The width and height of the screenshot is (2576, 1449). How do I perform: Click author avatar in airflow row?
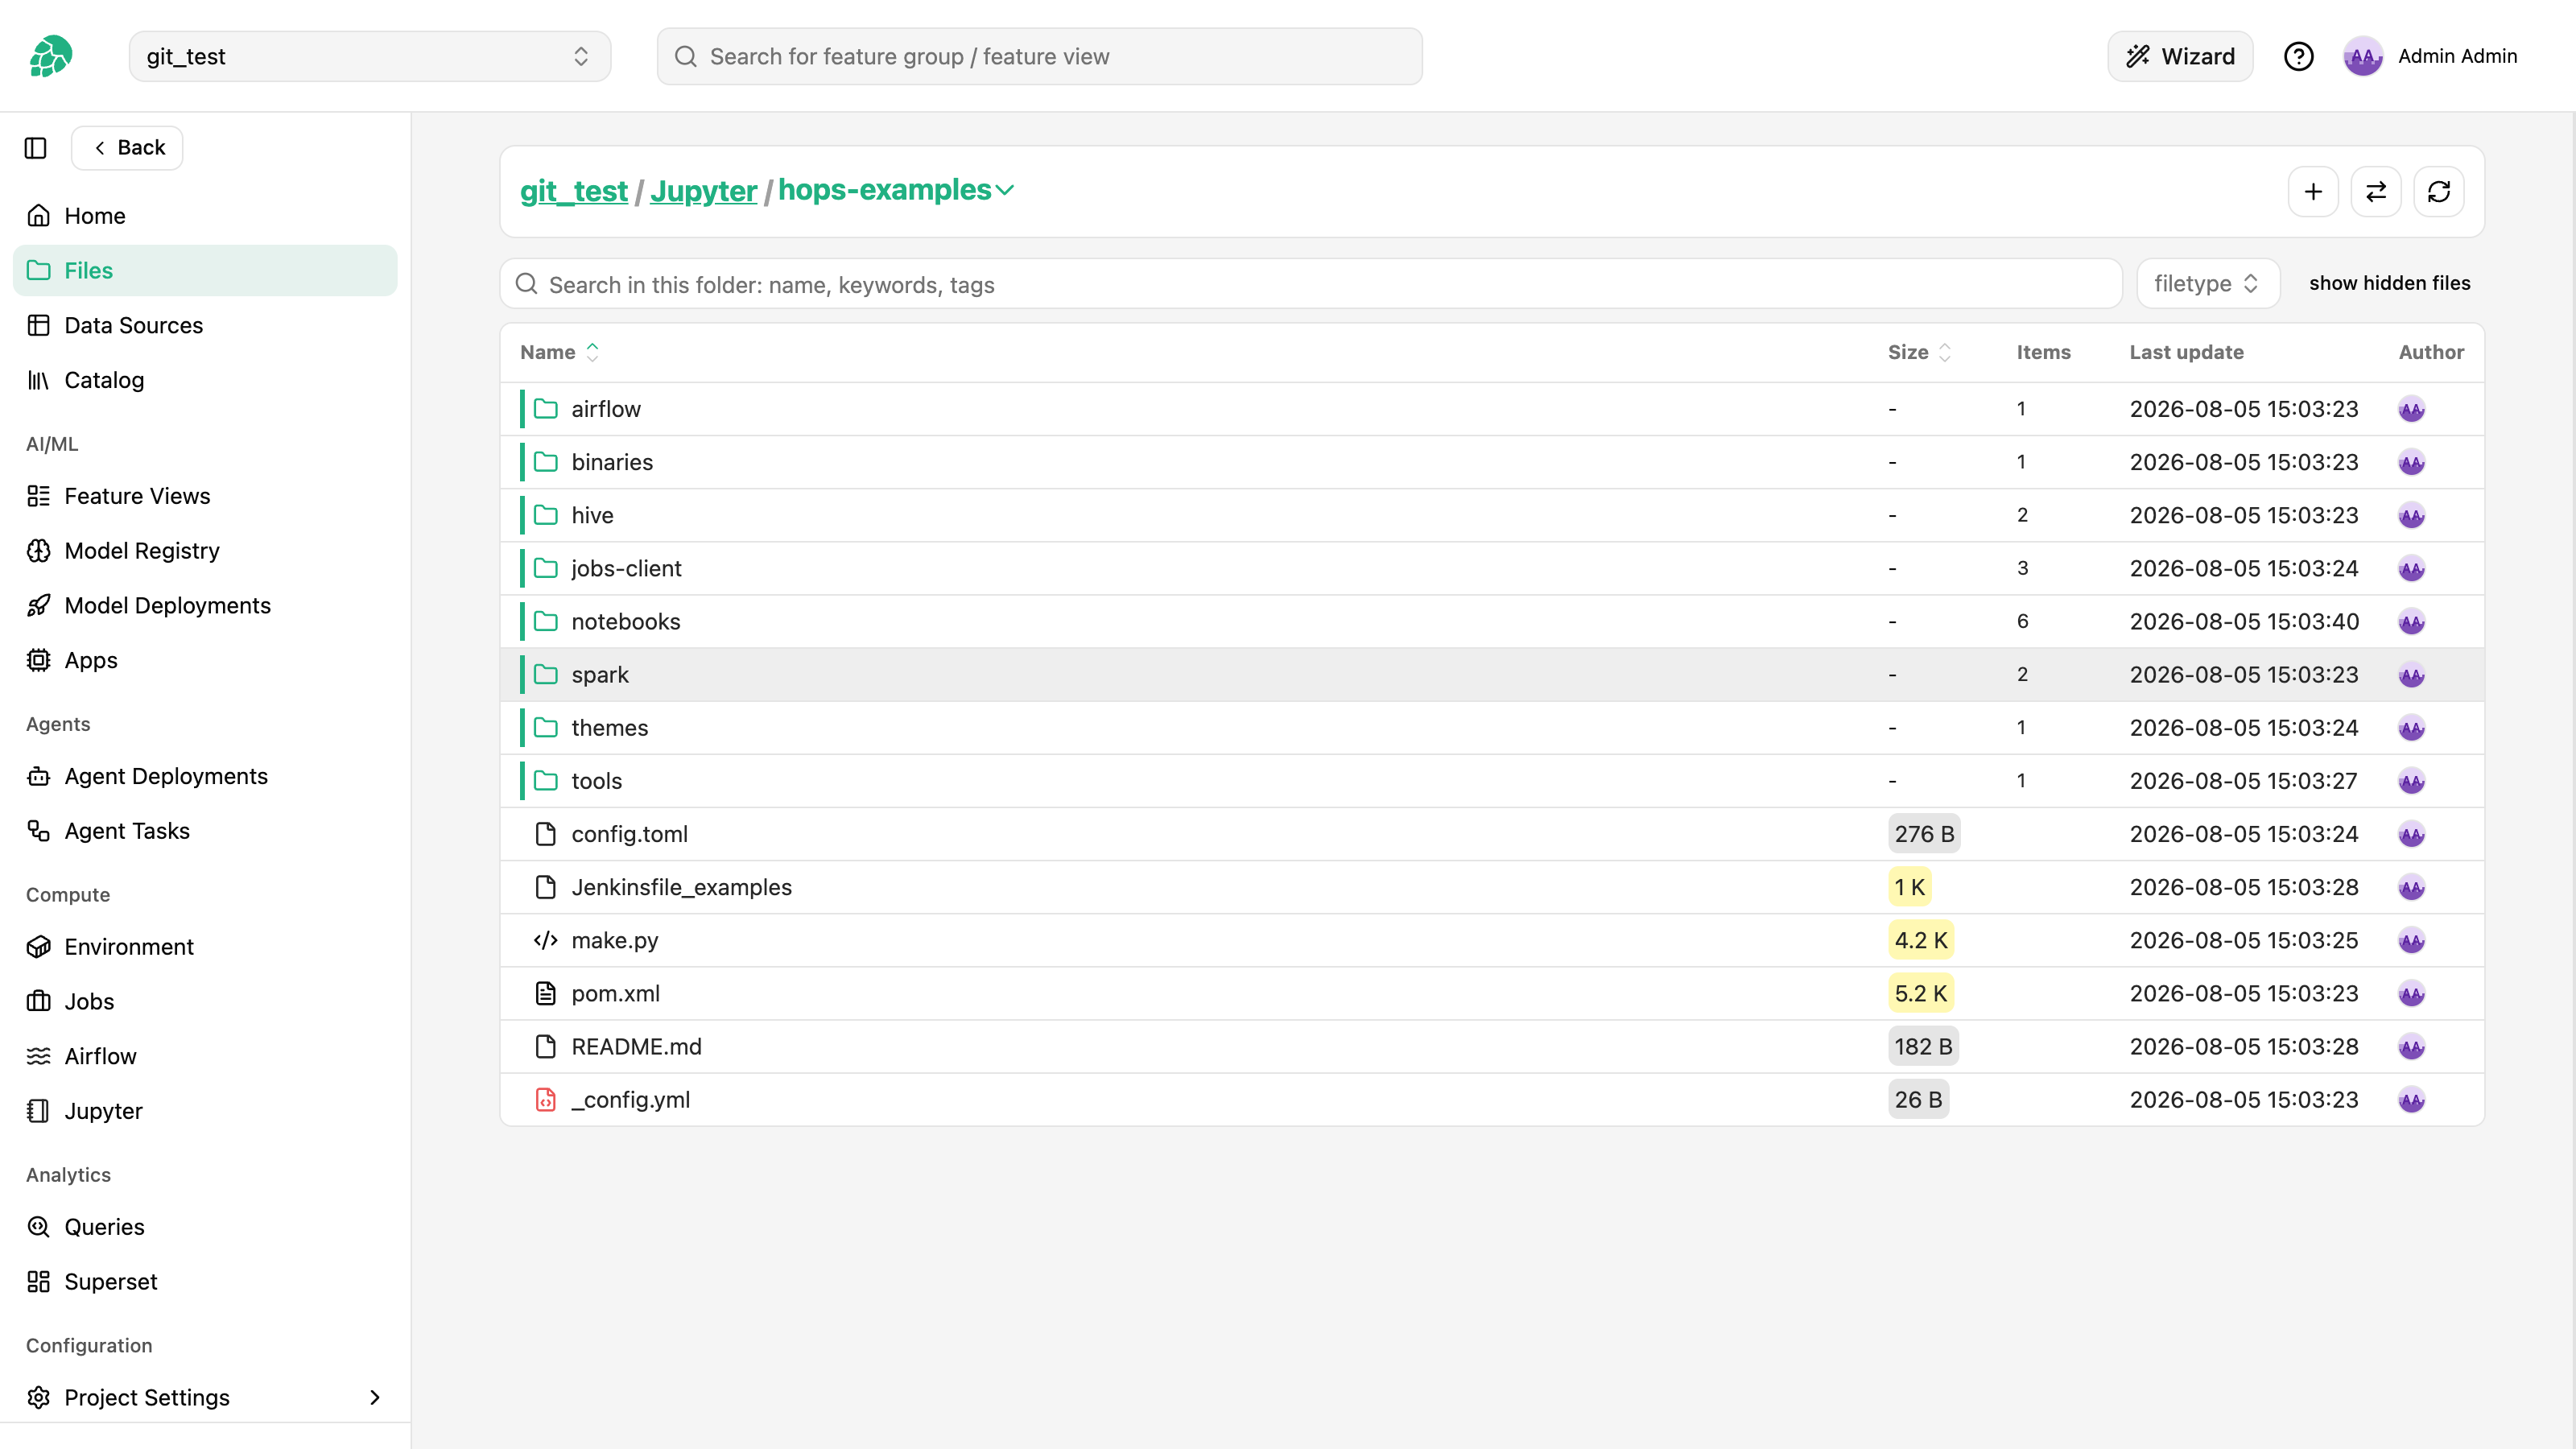(2411, 409)
